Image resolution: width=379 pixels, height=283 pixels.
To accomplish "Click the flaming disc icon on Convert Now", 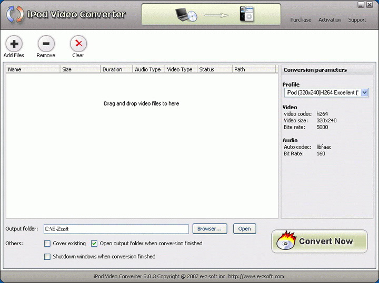I will click(286, 240).
